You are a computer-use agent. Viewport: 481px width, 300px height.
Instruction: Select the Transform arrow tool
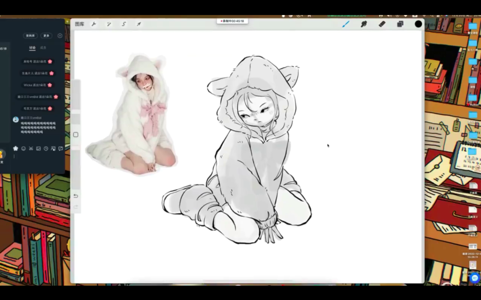tap(139, 24)
